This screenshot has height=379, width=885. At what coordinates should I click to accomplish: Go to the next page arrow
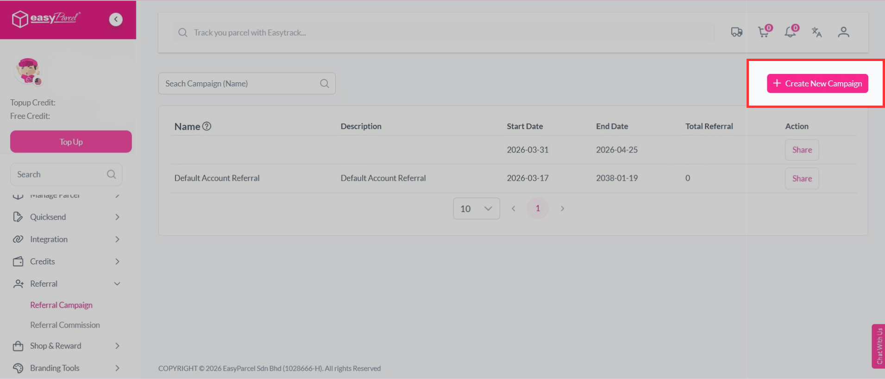pos(562,208)
